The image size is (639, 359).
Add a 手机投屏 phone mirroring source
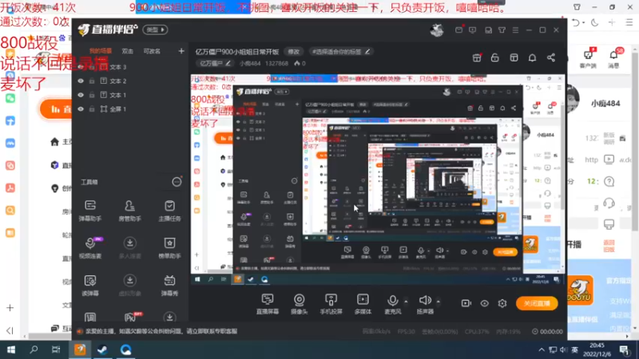(x=331, y=304)
